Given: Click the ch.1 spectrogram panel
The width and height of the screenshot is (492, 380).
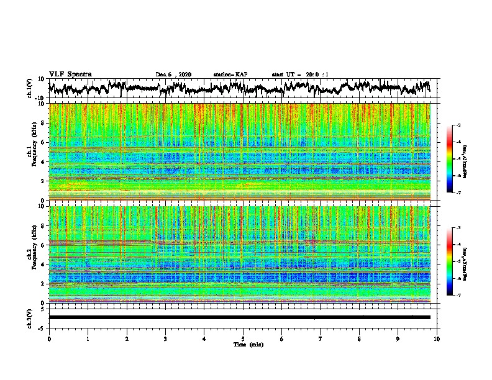Looking at the screenshot, I should (240, 152).
